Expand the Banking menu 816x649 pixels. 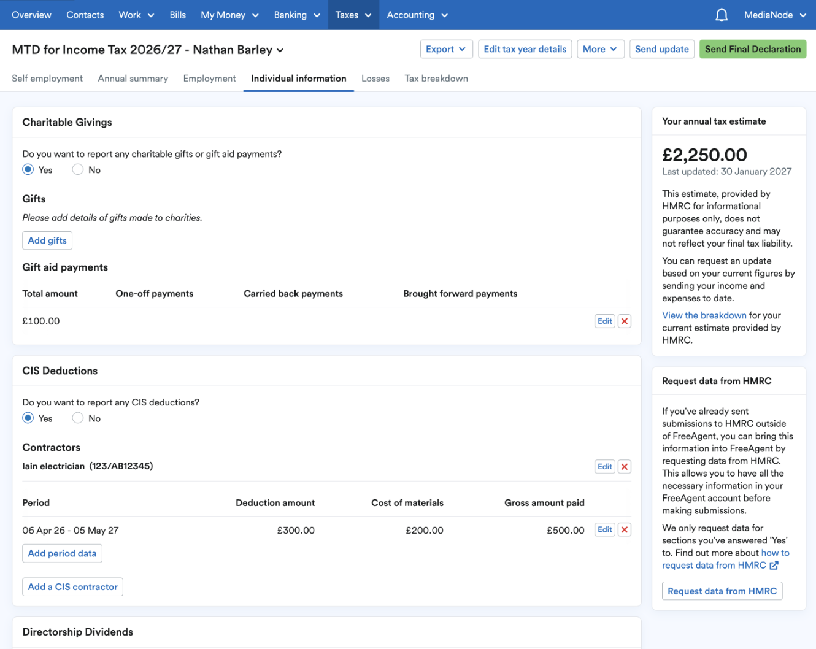pyautogui.click(x=297, y=15)
